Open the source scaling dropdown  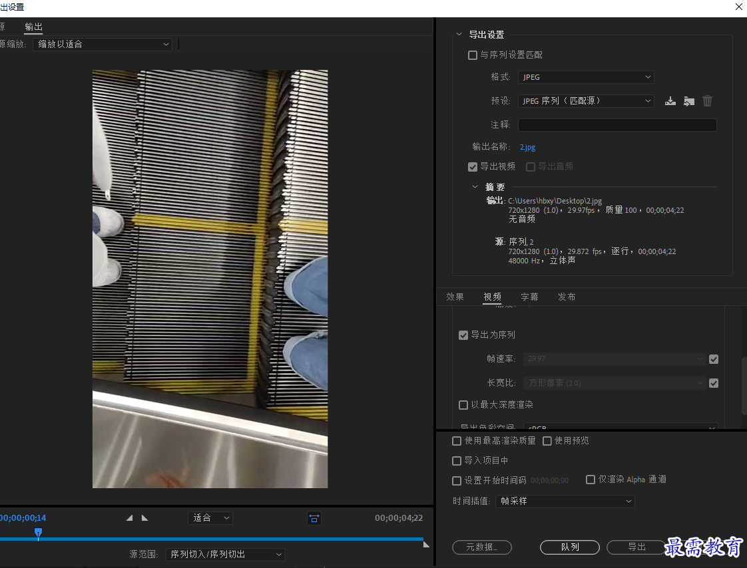coord(103,45)
